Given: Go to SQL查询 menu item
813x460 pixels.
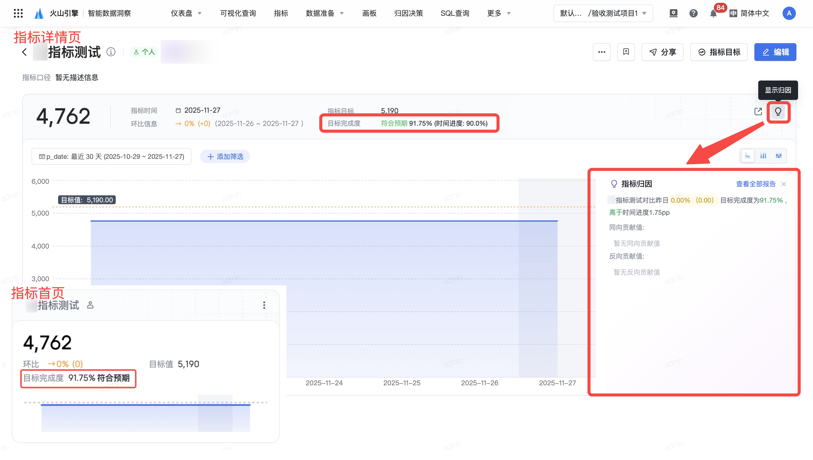Looking at the screenshot, I should click(x=454, y=13).
